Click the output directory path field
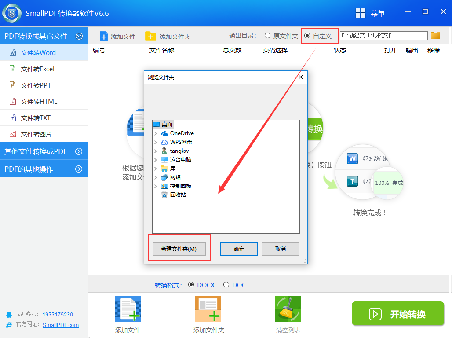This screenshot has width=452, height=338. click(384, 36)
